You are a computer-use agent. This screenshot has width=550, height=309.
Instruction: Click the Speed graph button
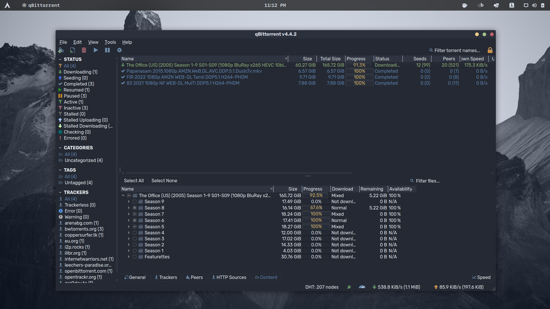481,277
